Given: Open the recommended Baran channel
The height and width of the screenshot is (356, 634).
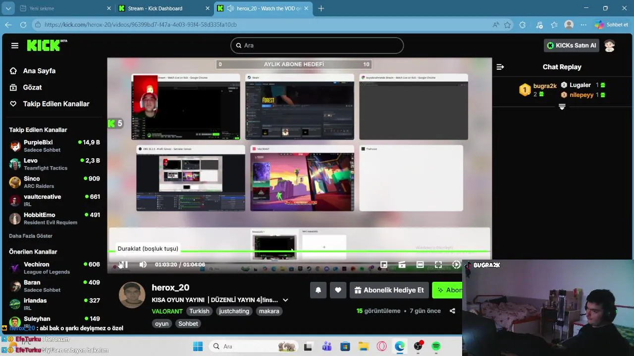Looking at the screenshot, I should pyautogui.click(x=54, y=286).
